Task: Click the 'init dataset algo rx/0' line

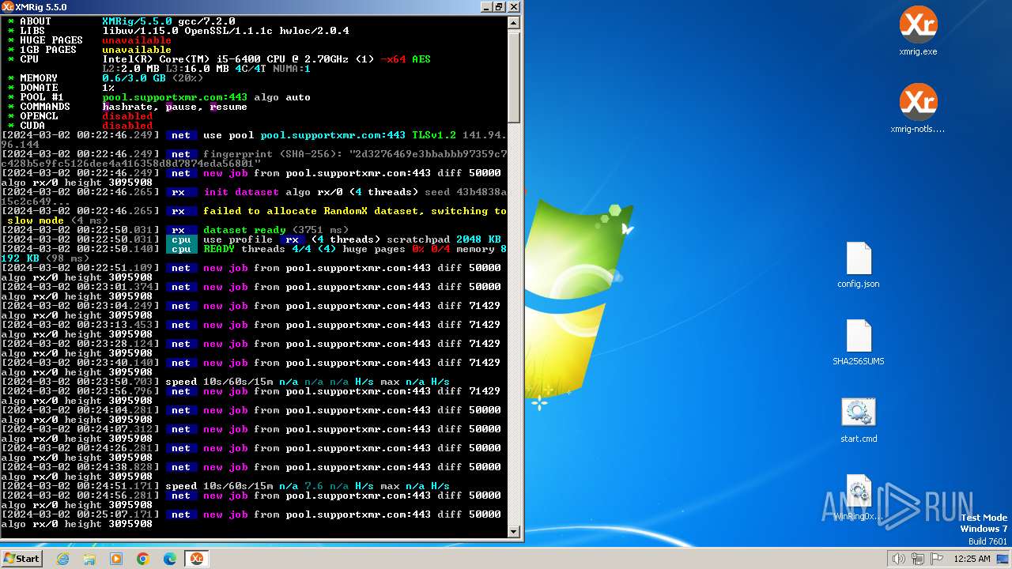Action: pos(254,197)
